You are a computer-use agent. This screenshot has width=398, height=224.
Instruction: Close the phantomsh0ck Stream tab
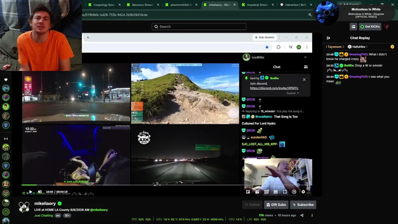coord(197,5)
